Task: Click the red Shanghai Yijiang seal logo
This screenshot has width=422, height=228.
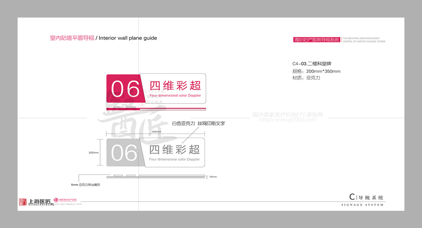Action: point(23,202)
